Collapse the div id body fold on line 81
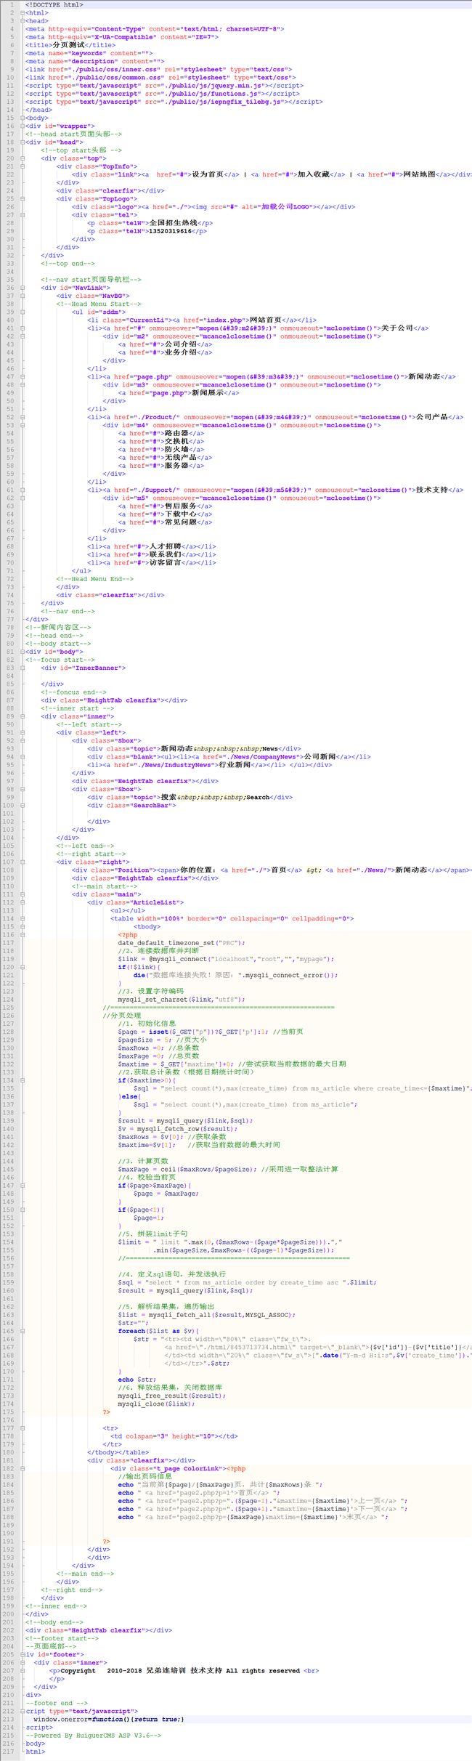The height and width of the screenshot is (1761, 472). pos(23,652)
